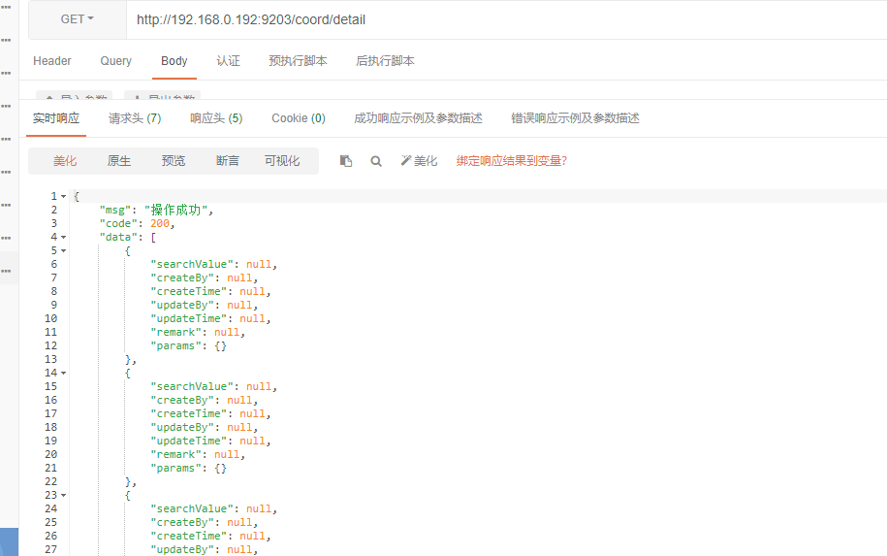Image resolution: width=887 pixels, height=556 pixels.
Task: Open the 请求头 (7) tab
Action: click(135, 118)
